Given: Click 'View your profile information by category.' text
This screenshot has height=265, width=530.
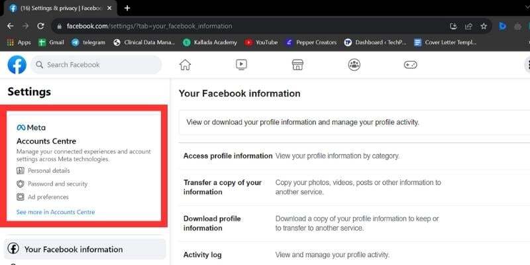Looking at the screenshot, I should click(337, 156).
